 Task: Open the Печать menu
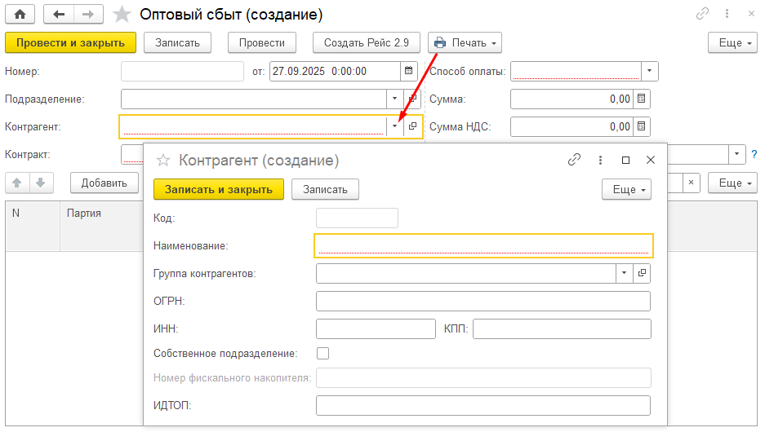click(x=465, y=42)
